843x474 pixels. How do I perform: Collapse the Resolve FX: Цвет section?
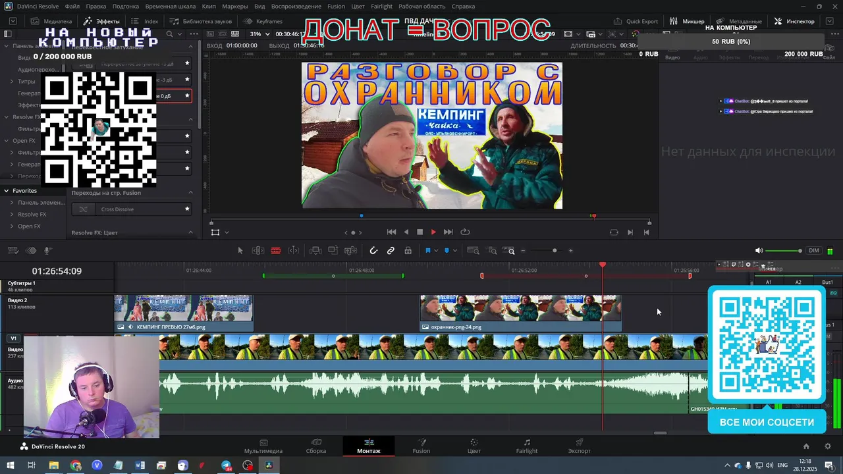click(x=191, y=232)
